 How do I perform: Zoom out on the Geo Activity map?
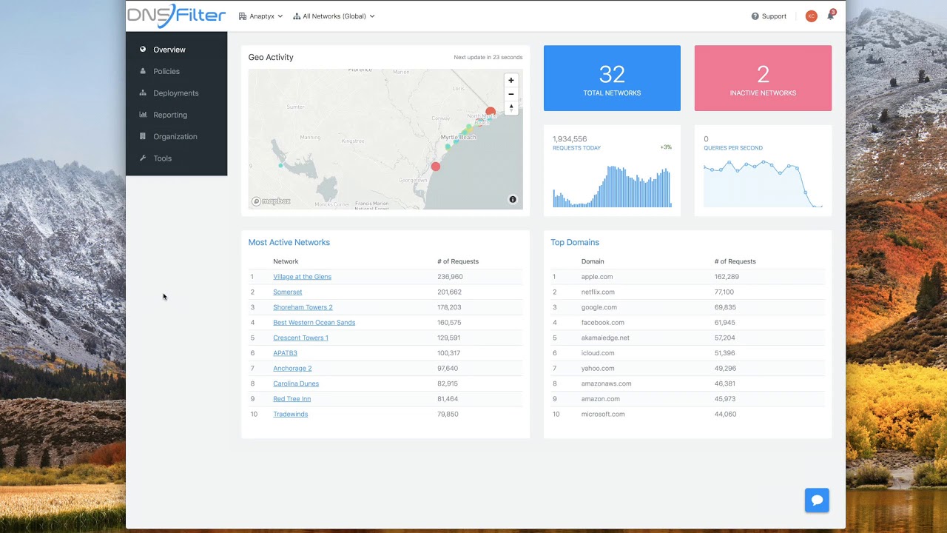pyautogui.click(x=510, y=94)
